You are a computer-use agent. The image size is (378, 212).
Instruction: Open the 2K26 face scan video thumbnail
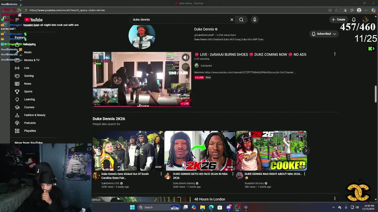pos(200,151)
